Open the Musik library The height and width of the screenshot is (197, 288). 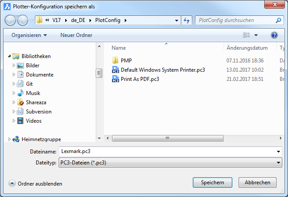(34, 93)
